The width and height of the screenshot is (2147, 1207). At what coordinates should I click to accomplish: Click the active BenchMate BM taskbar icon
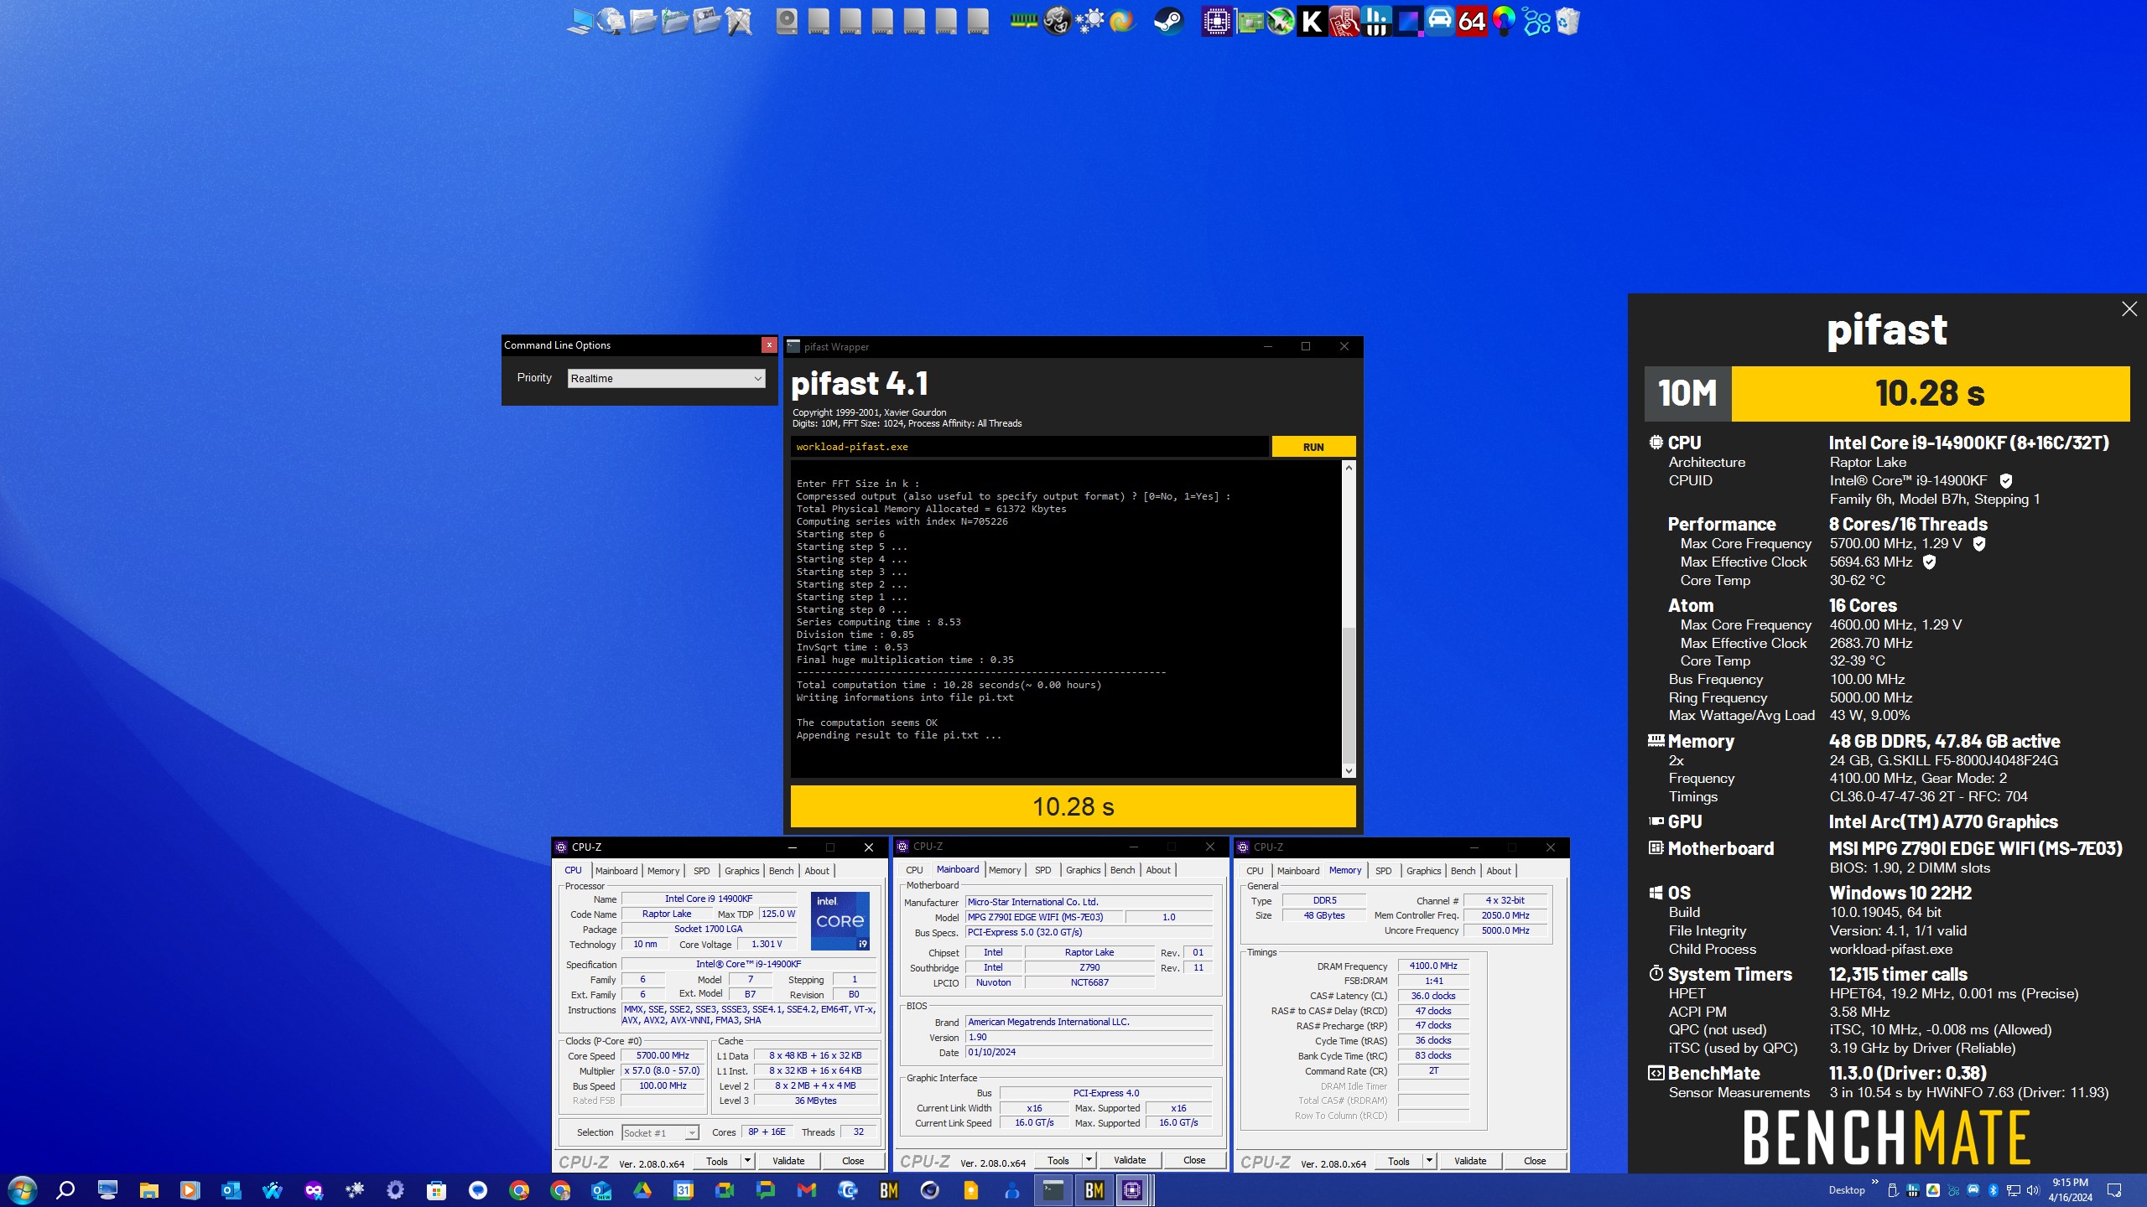tap(1094, 1190)
